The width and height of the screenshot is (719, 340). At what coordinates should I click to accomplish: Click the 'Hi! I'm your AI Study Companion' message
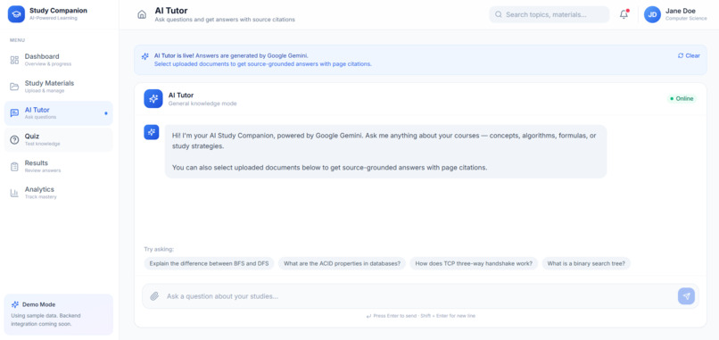coord(385,152)
